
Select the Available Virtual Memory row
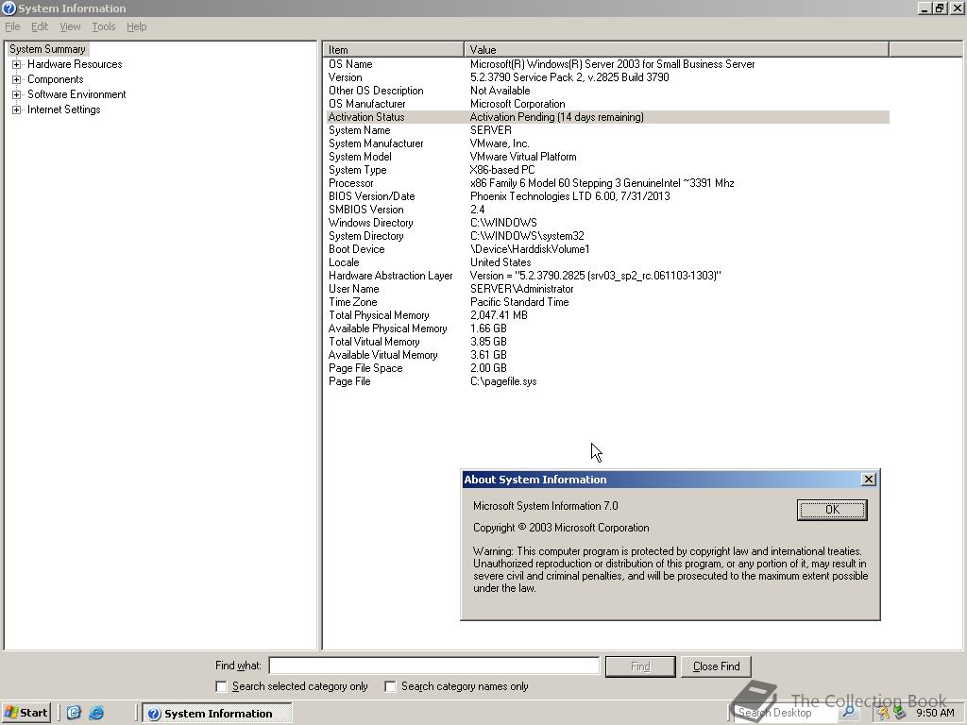[x=607, y=355]
